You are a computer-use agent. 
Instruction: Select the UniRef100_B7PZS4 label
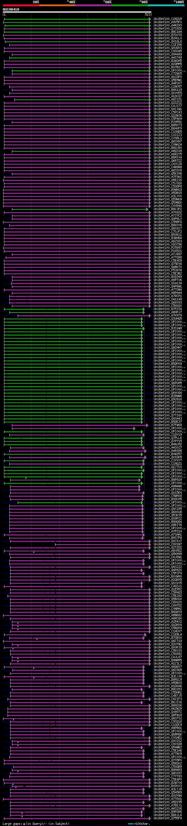(x=168, y=309)
